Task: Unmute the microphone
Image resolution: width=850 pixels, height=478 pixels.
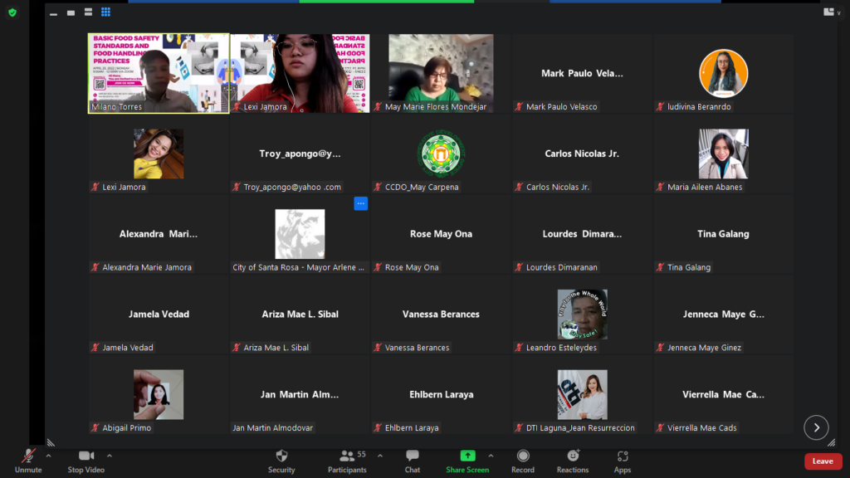Action: [27, 461]
